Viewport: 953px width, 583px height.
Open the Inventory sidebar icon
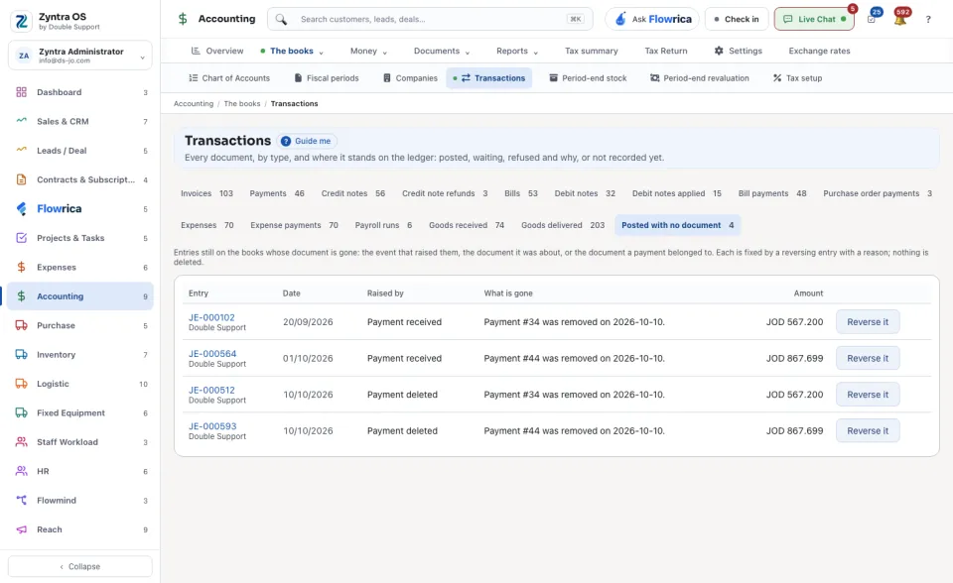[x=21, y=355]
